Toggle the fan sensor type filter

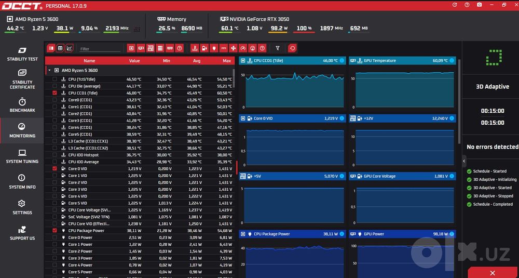[233, 48]
